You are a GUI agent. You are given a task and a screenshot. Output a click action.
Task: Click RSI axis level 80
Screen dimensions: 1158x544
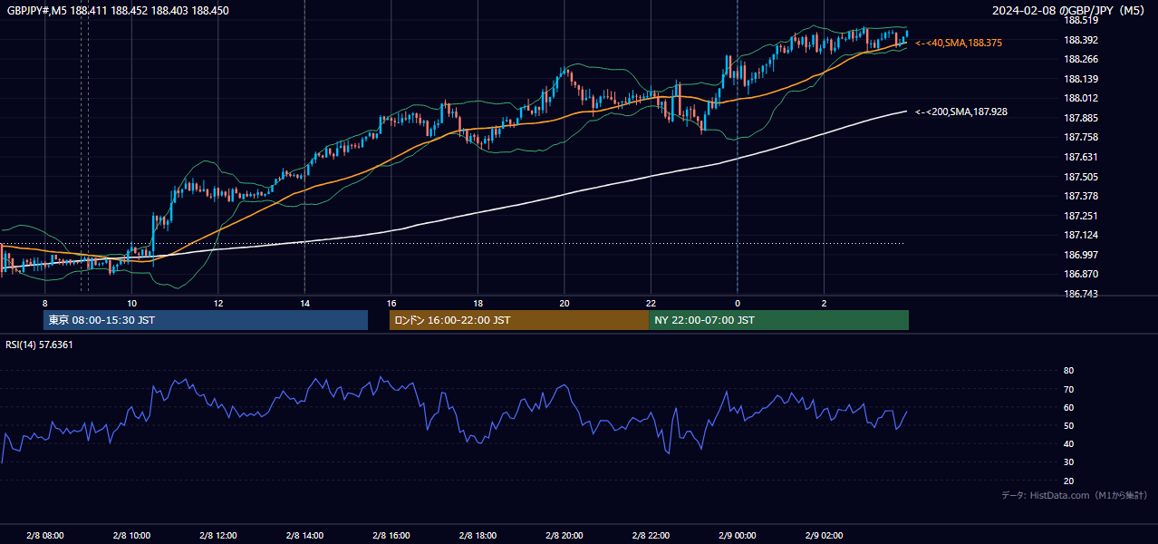(1068, 371)
